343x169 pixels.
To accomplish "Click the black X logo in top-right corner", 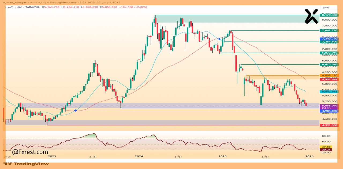I will (x=311, y=16).
